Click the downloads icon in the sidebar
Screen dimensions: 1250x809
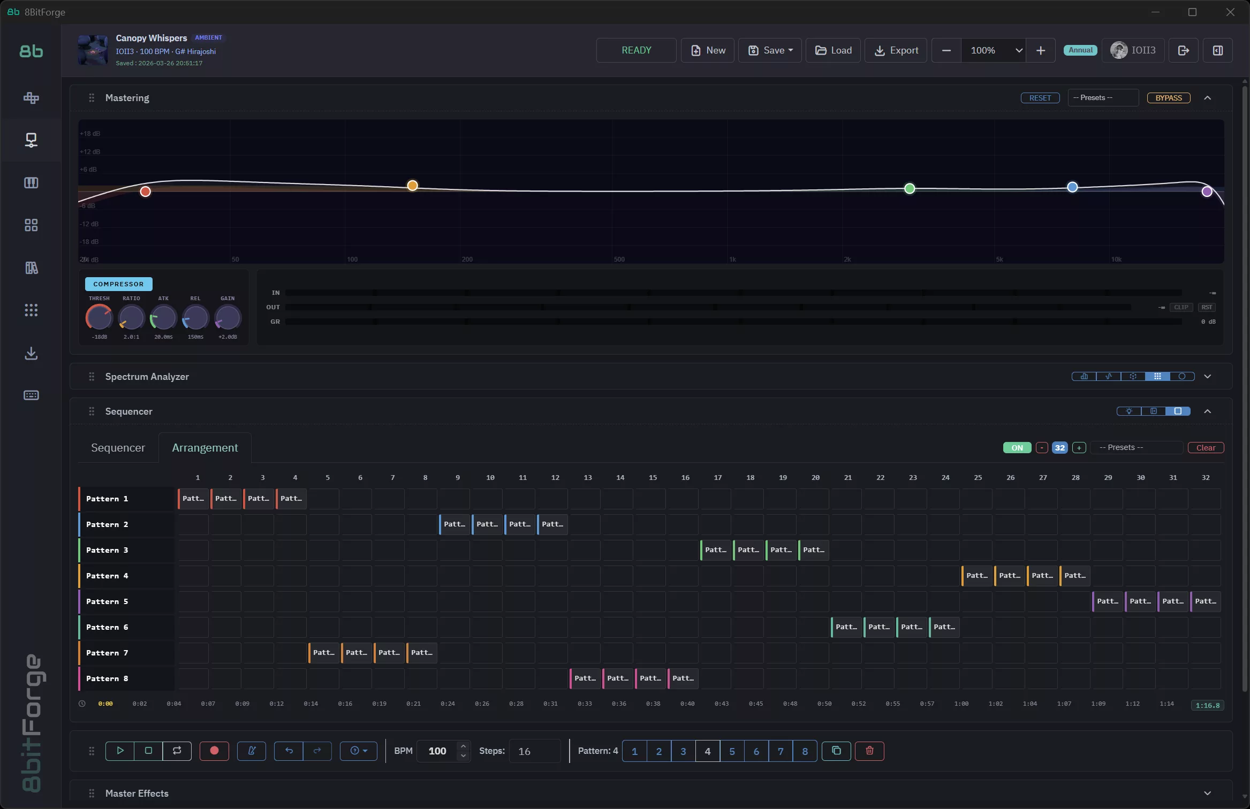[31, 353]
